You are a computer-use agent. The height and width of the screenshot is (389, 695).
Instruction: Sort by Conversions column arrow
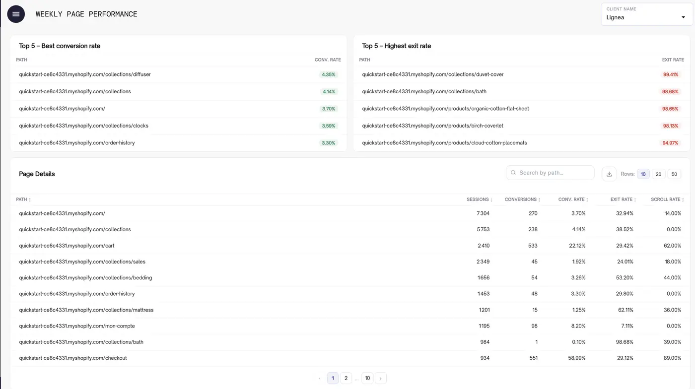[539, 200]
